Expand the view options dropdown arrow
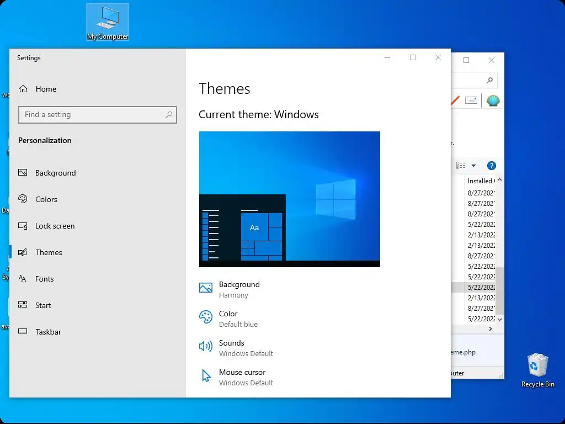 473,166
